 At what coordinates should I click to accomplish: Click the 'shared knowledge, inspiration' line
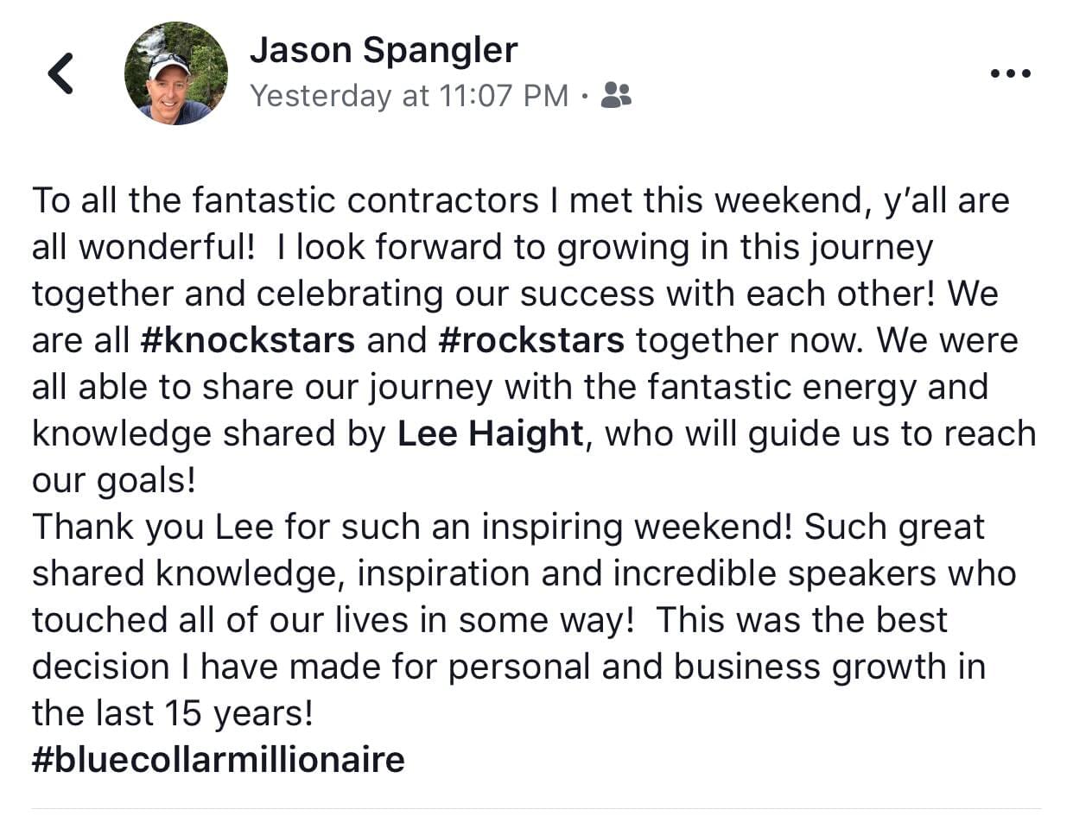click(524, 573)
